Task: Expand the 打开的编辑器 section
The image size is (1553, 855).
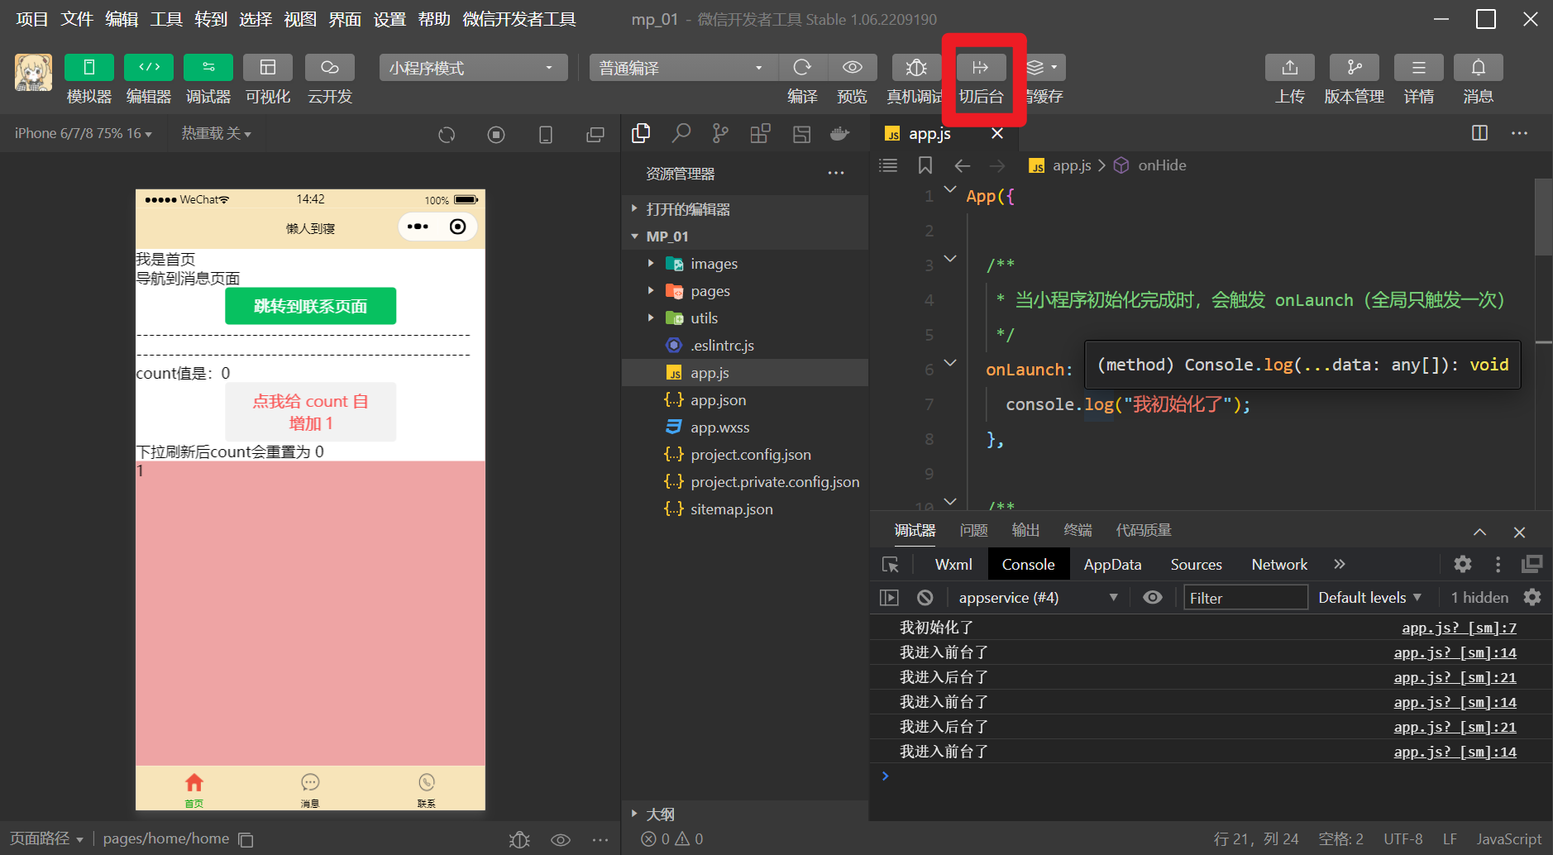Action: pyautogui.click(x=745, y=209)
